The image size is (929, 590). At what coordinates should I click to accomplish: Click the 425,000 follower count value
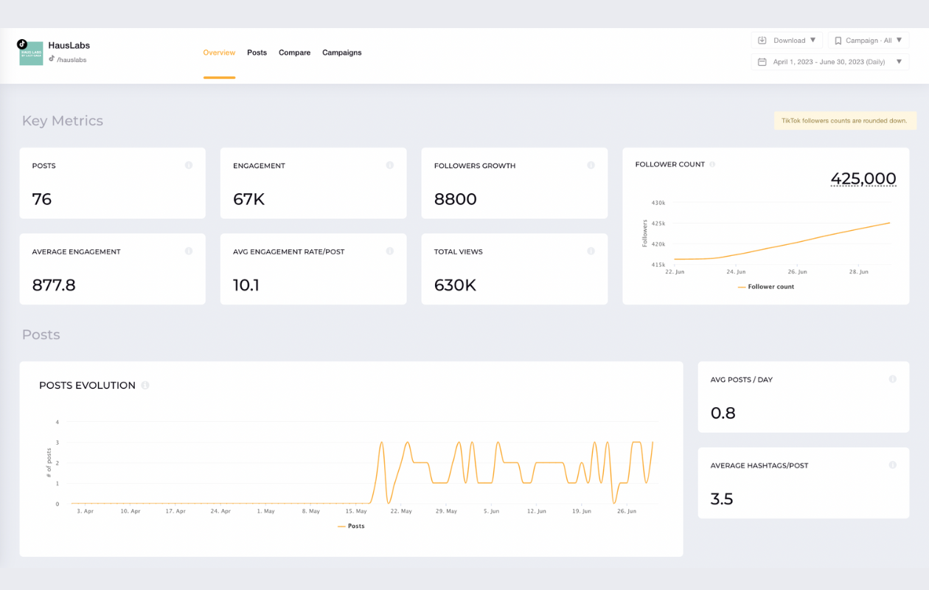tap(863, 178)
